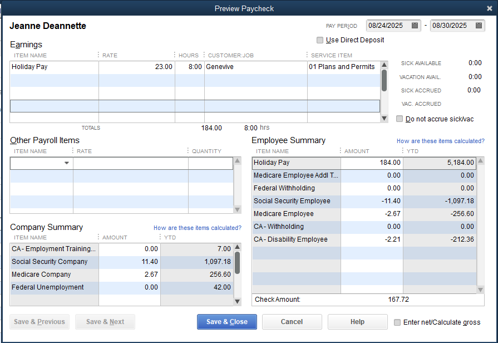Viewport: 498px width, 343px height.
Task: Click the Other Payroll Items rate field
Action: pos(131,163)
